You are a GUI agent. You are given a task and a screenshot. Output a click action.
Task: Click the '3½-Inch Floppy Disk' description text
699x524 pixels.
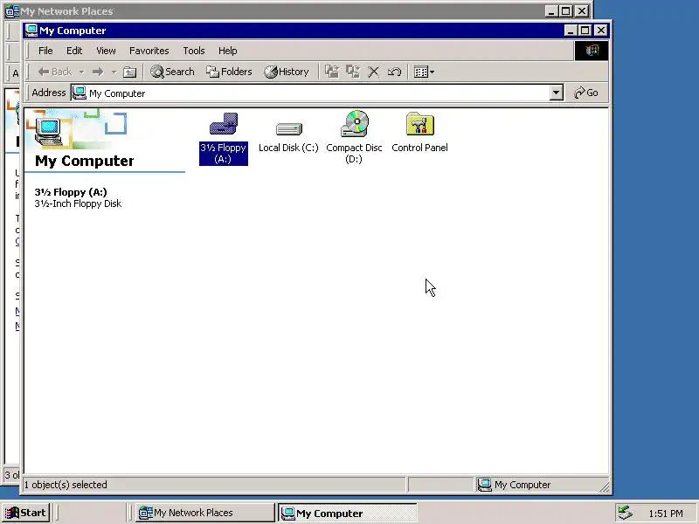tap(78, 203)
